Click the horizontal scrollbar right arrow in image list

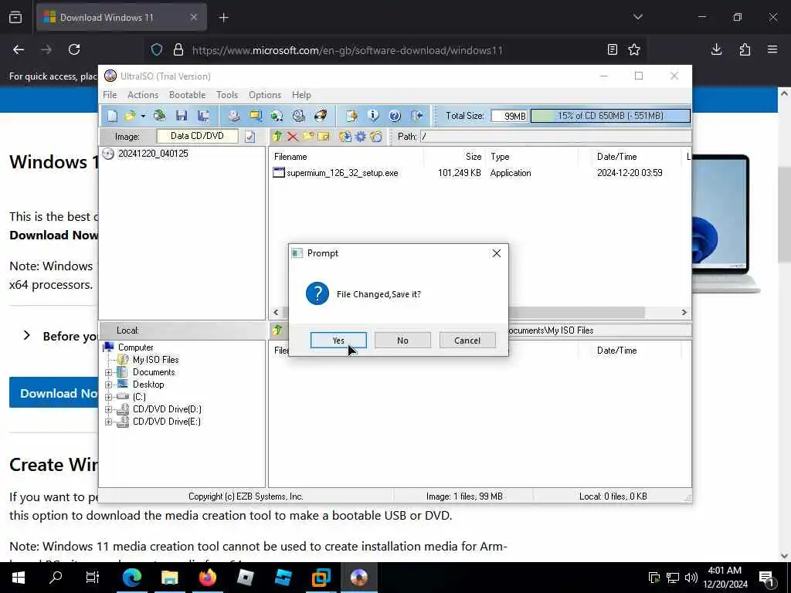coord(684,313)
